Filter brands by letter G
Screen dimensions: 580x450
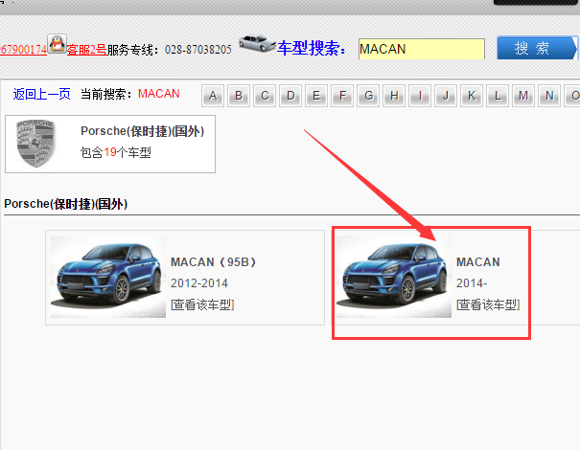(x=368, y=96)
